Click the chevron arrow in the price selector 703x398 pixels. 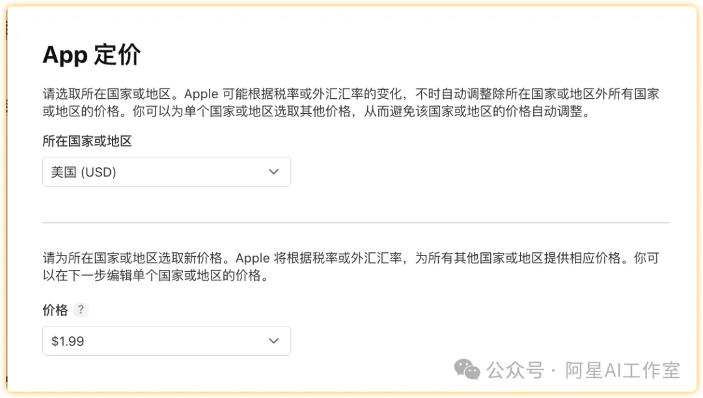274,341
